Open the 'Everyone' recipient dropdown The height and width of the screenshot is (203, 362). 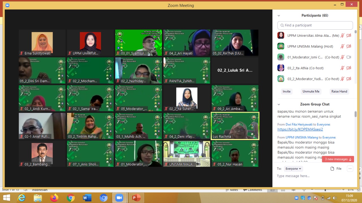[x=293, y=169]
